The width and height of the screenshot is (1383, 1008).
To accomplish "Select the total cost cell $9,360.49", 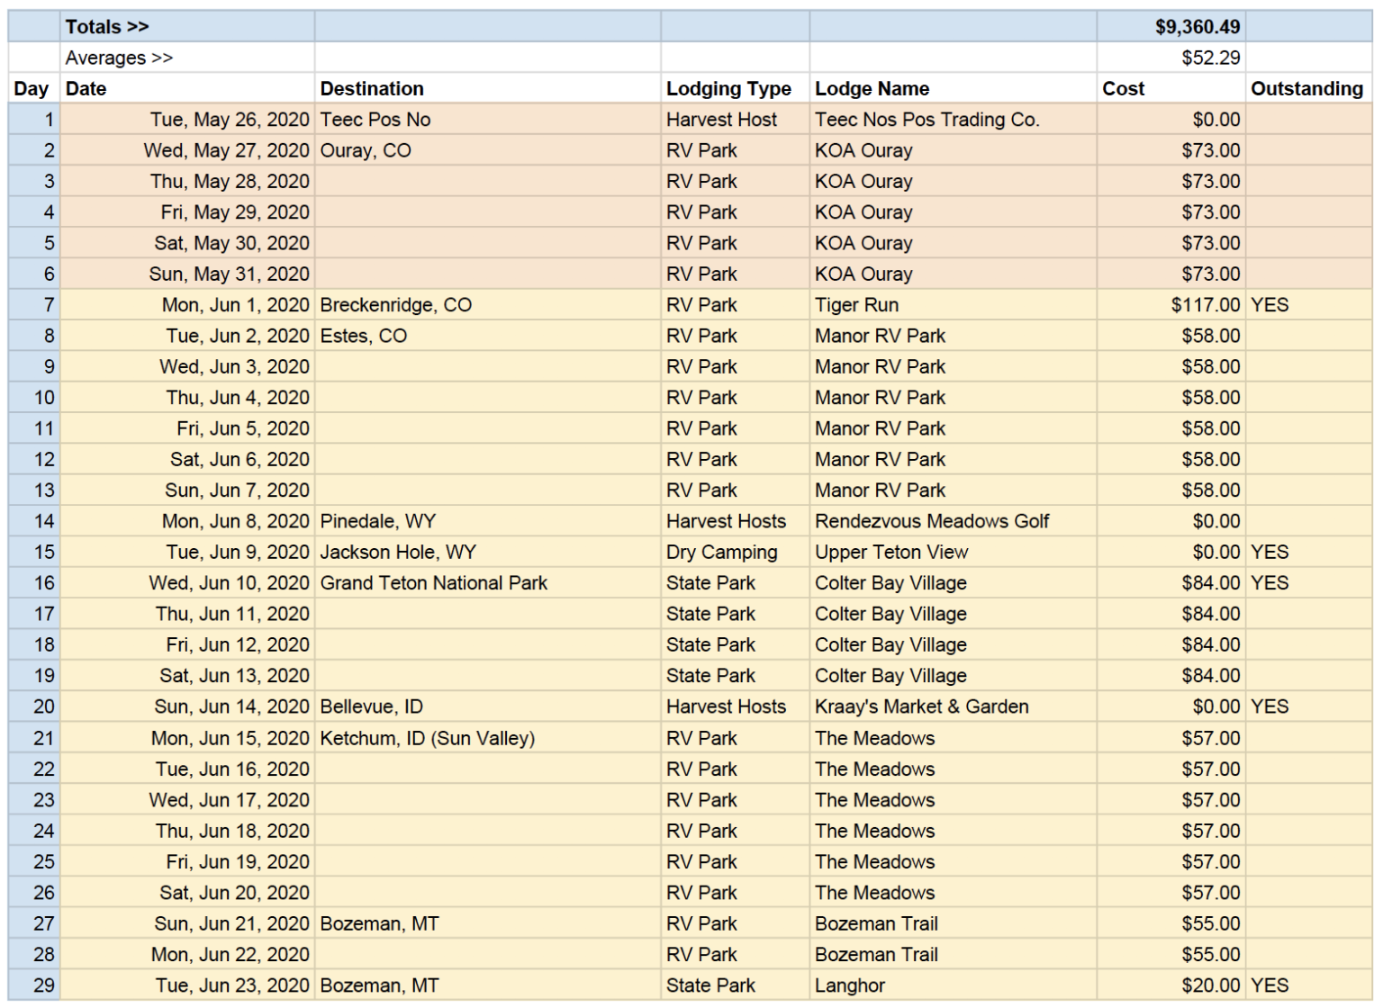I will pos(1197,27).
